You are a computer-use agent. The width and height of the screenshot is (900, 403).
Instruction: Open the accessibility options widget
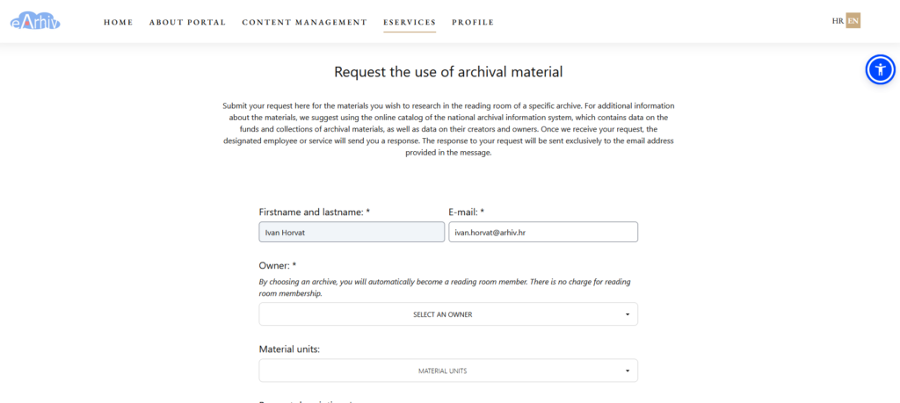pos(880,70)
